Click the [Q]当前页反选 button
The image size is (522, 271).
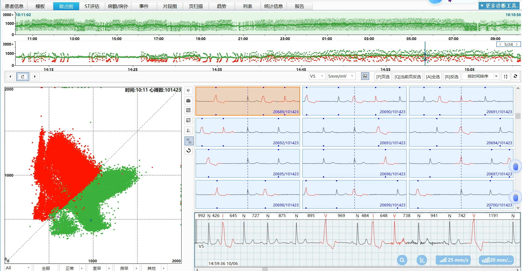(x=408, y=77)
